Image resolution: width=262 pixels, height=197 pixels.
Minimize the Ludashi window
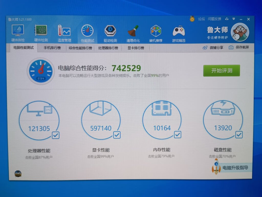(241, 19)
